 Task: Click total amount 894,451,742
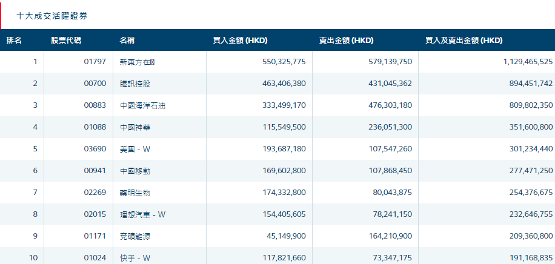tap(531, 84)
